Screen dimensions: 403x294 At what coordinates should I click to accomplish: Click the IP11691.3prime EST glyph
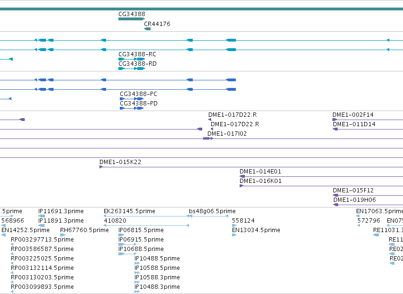point(42,216)
